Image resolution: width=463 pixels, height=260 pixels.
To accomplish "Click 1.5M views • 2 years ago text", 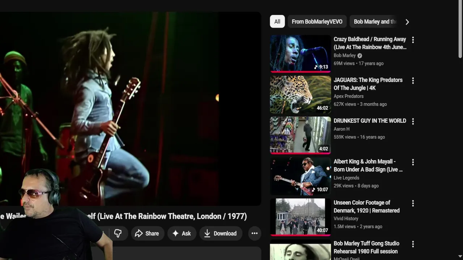I will 358,226.
